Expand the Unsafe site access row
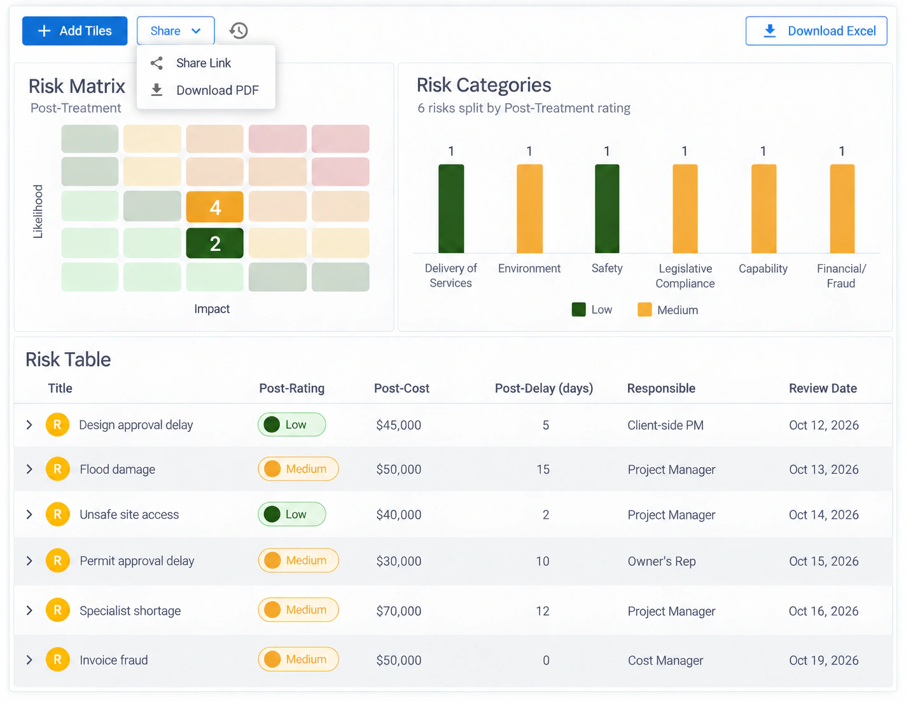Screen dimensions: 906x702 pyautogui.click(x=29, y=514)
